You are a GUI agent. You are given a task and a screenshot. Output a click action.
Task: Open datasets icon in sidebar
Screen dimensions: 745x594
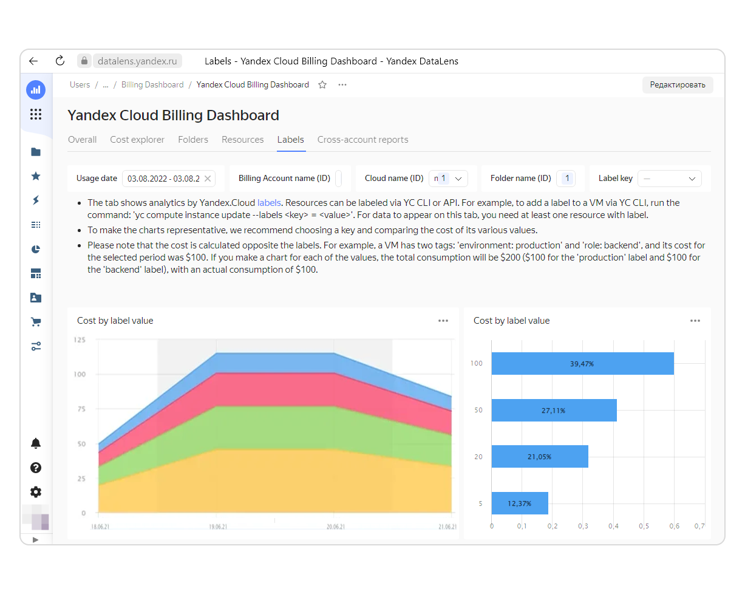click(36, 225)
